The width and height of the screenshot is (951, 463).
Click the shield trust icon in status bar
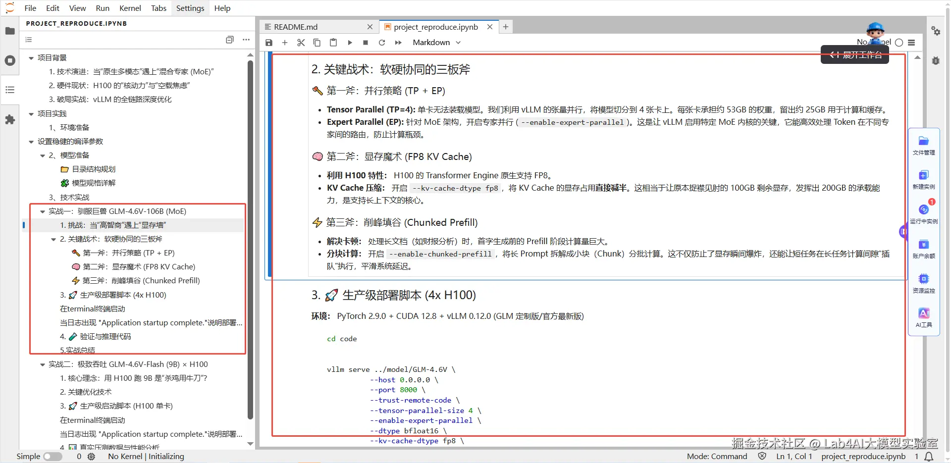pyautogui.click(x=762, y=457)
